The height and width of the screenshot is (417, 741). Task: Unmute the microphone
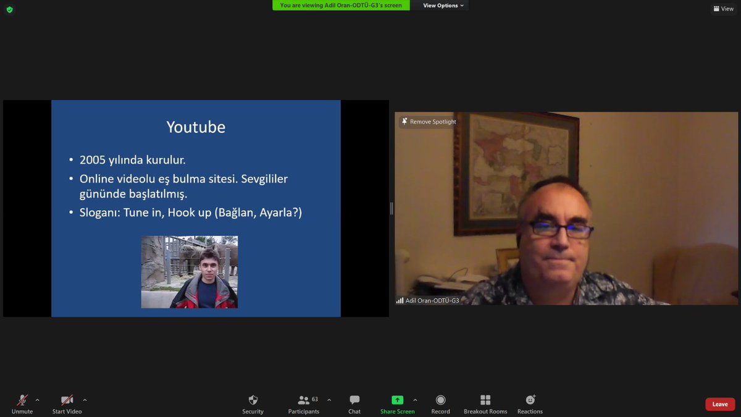[x=22, y=405]
